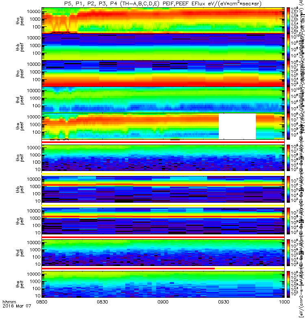
Task: Click the 0930 time axis label
Action: 223,302
